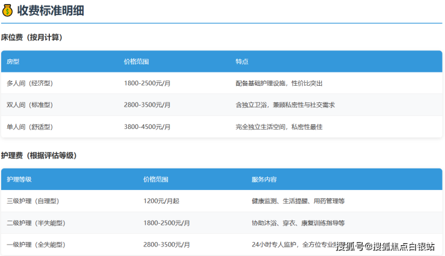Click the 服务内容 column header

[x=264, y=179]
